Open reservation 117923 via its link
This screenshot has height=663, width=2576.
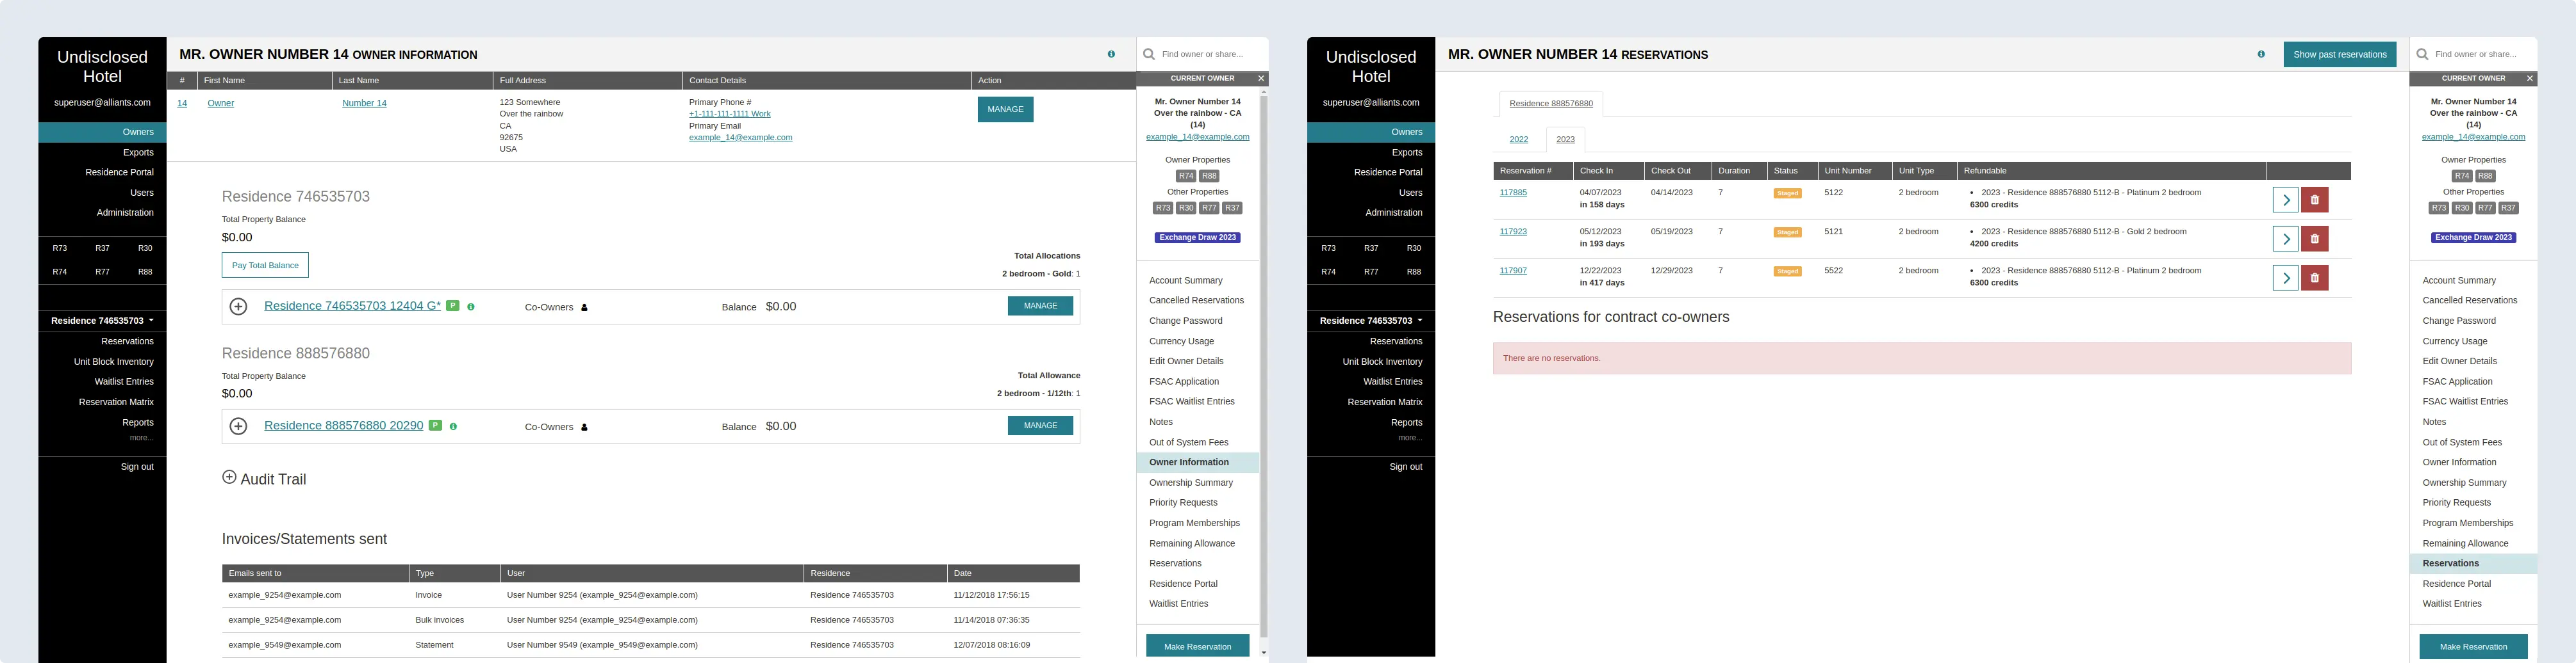pos(1512,230)
